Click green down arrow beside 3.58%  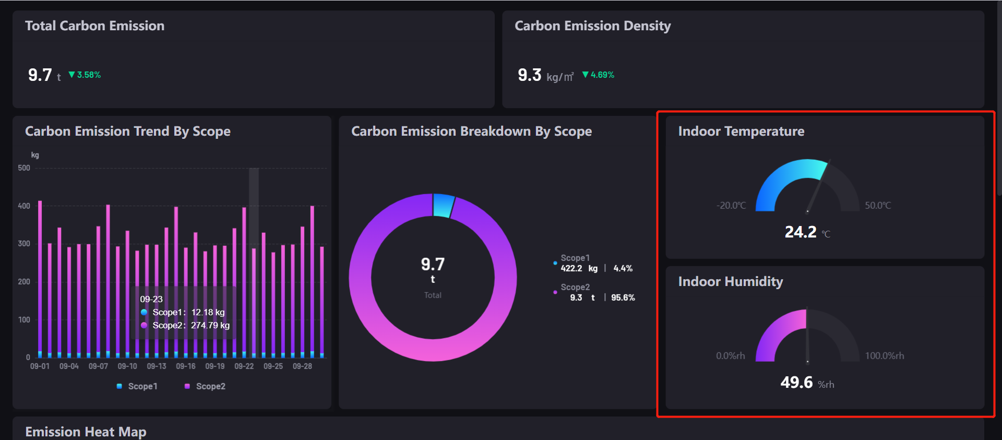click(71, 75)
